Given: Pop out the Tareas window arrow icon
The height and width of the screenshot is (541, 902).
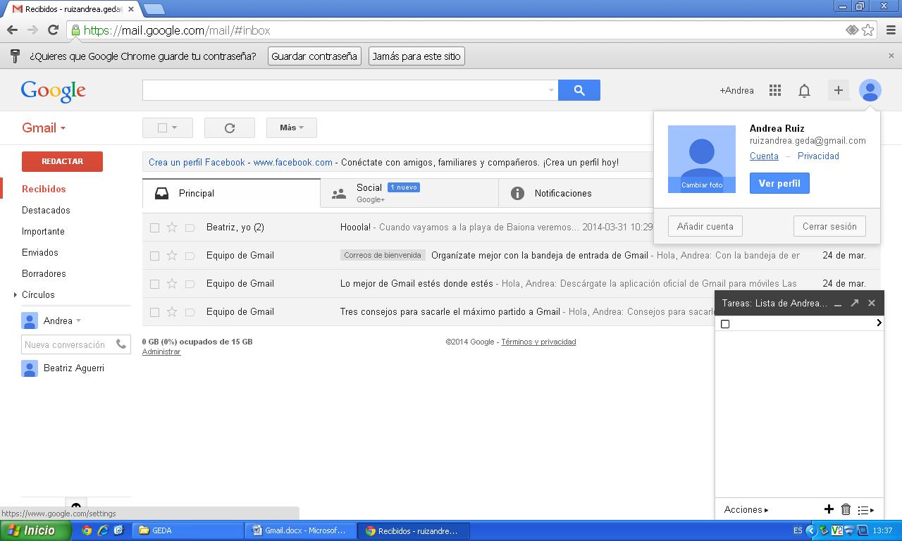Looking at the screenshot, I should [855, 303].
